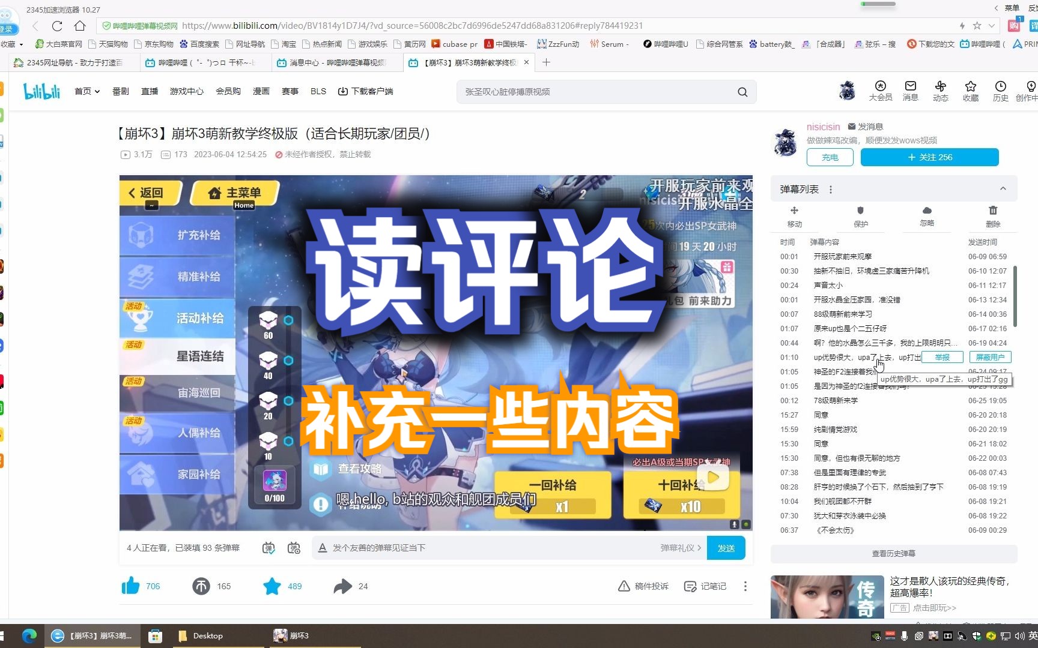1038x648 pixels.
Task: Click the 发送 danmaku send button
Action: pyautogui.click(x=726, y=548)
